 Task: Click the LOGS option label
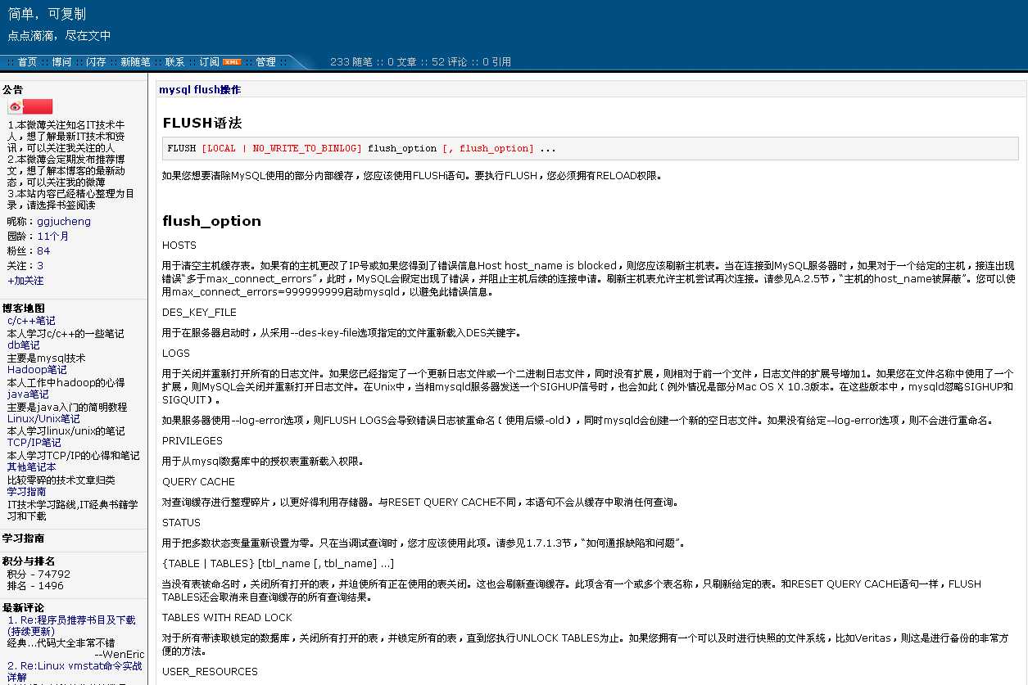click(x=176, y=354)
